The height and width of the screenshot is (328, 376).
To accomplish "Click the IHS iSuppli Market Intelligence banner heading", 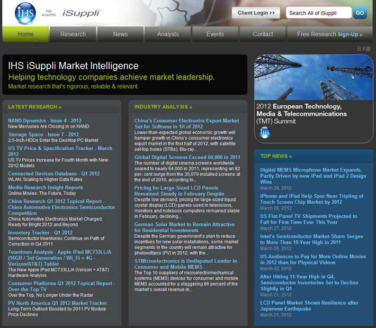I will [73, 66].
